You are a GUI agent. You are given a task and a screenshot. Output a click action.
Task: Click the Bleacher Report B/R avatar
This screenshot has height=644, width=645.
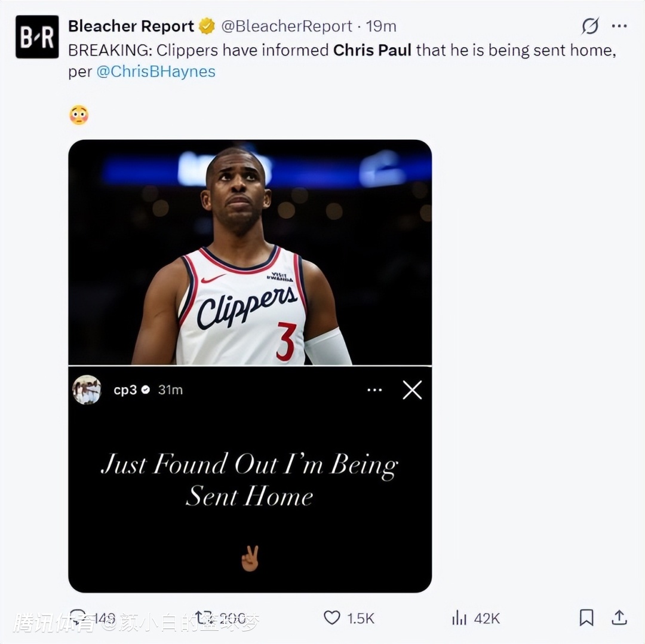(37, 37)
